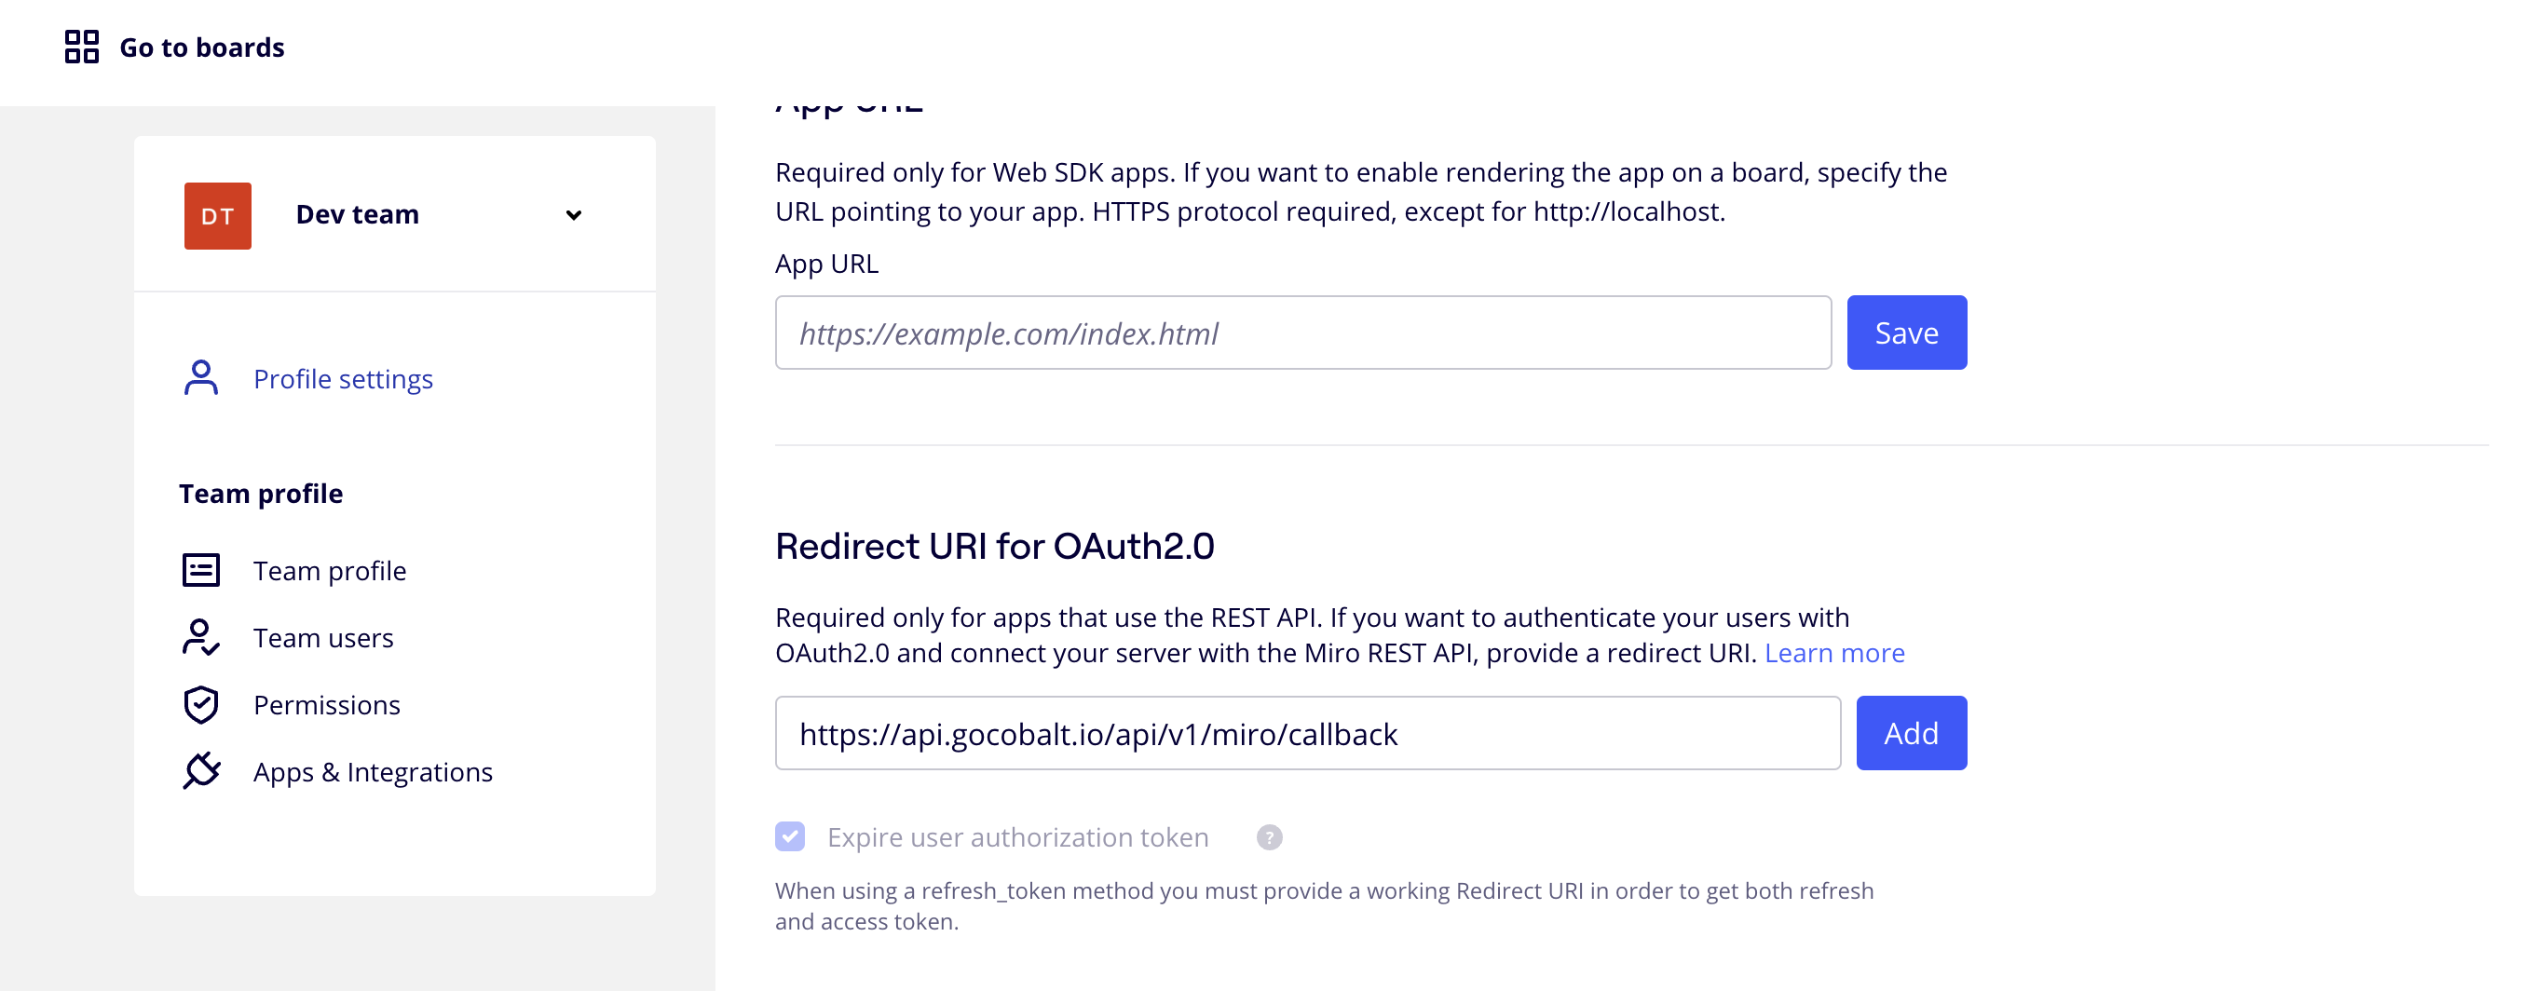2534x991 pixels.
Task: Open Permissions settings page
Action: click(327, 704)
